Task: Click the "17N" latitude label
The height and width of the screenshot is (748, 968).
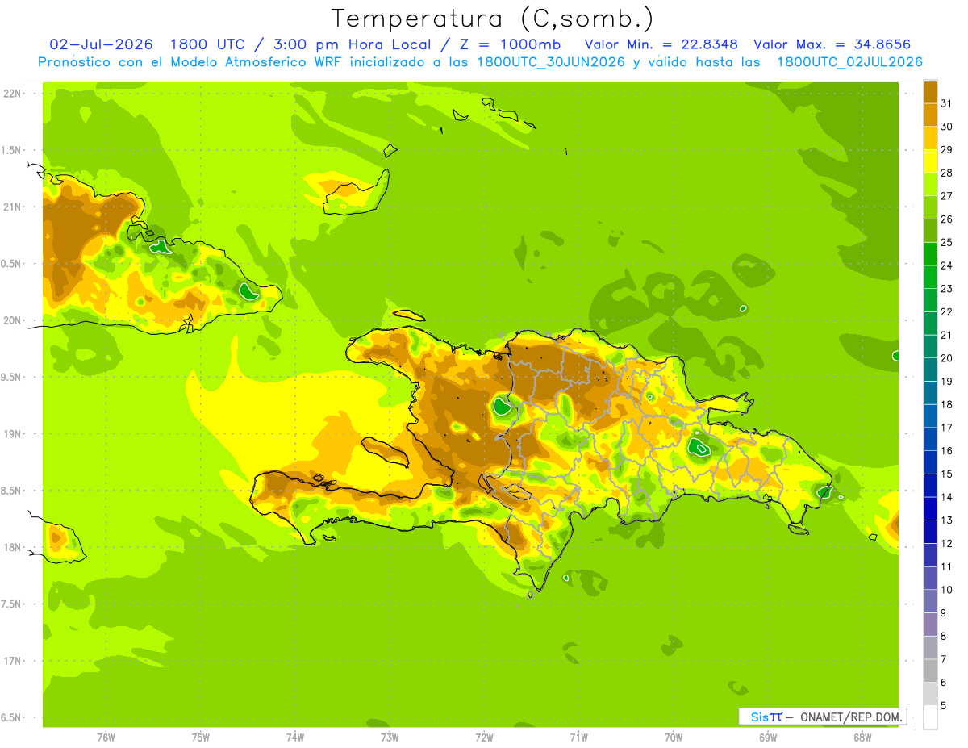Action: coord(11,661)
